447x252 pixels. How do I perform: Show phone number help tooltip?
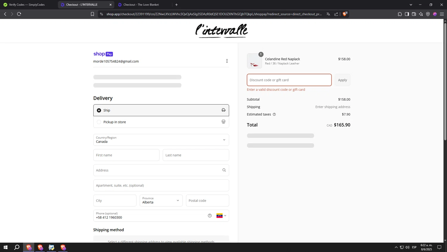pos(210,216)
